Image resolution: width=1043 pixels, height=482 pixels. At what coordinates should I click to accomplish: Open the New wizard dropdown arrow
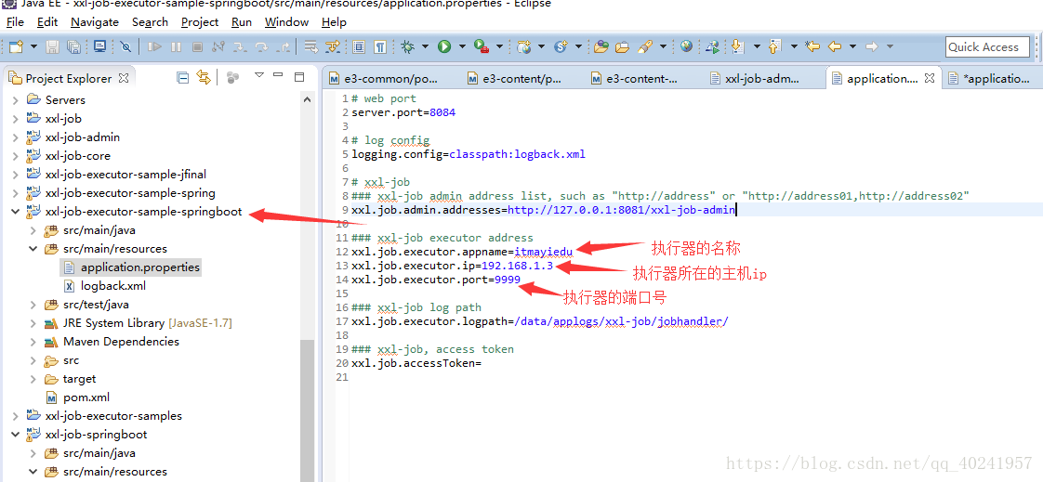click(33, 46)
